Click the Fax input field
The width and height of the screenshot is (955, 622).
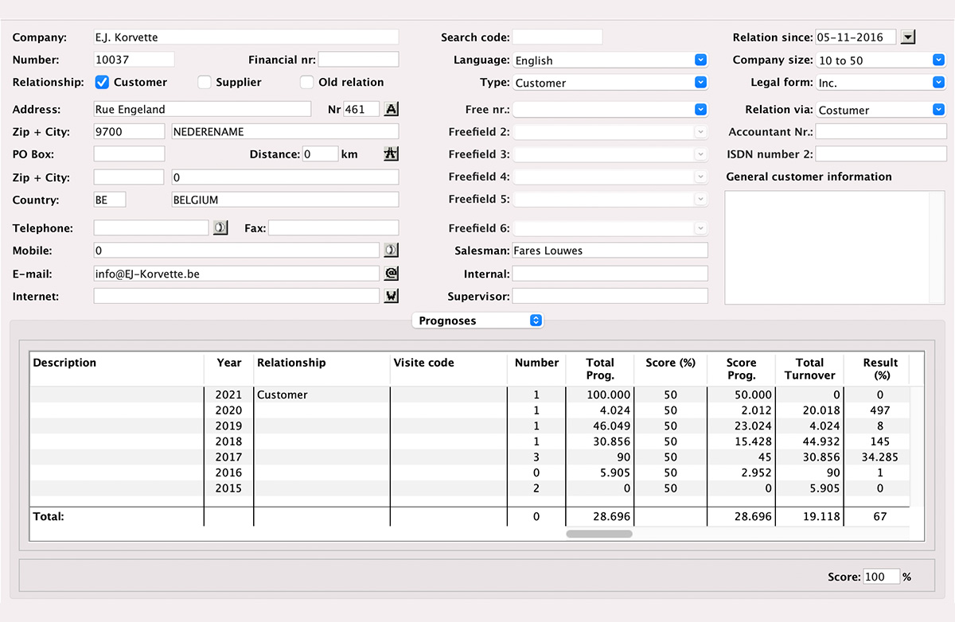coord(333,227)
